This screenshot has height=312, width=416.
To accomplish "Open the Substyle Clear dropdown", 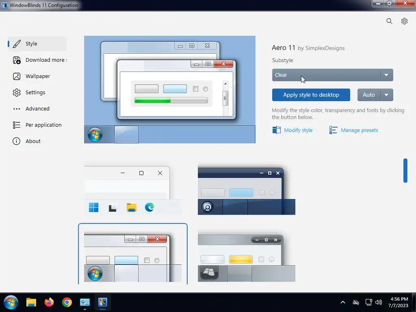I will point(332,75).
